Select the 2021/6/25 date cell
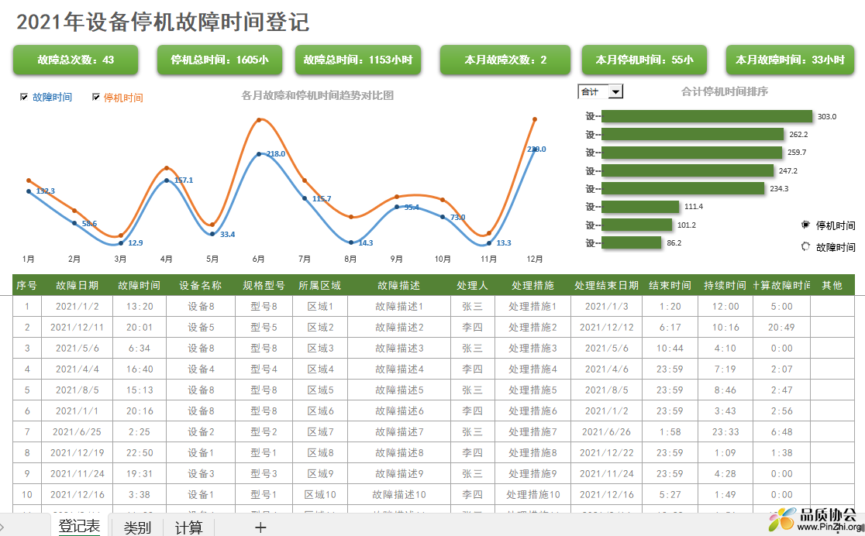865x536 pixels. [x=78, y=431]
